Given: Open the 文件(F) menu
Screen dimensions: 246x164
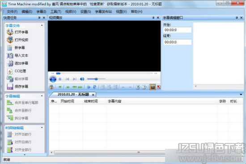Looking at the screenshot, I should tap(12, 12).
